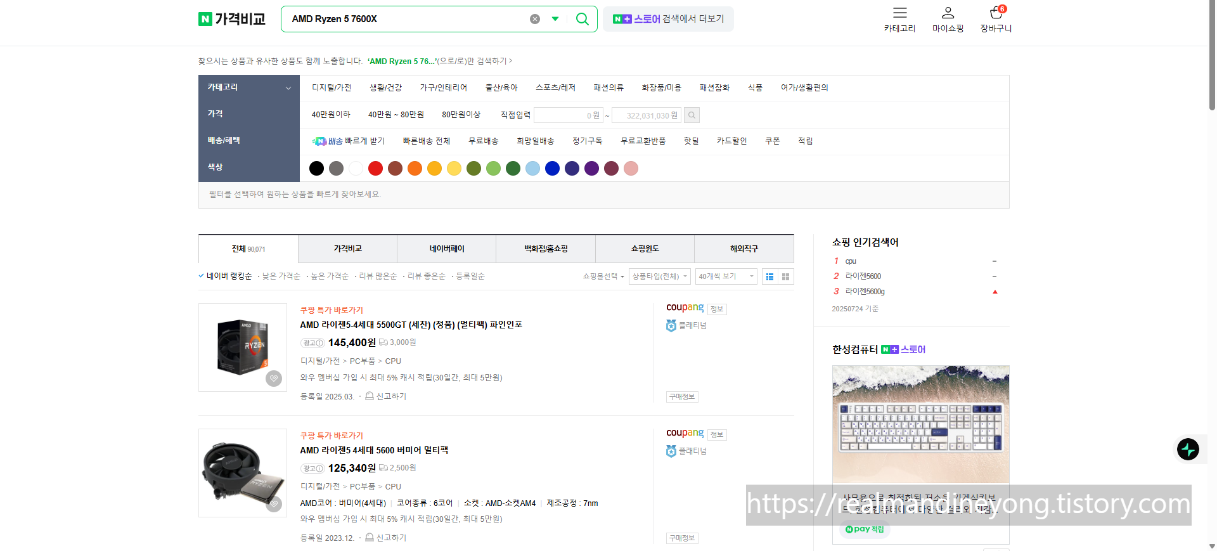Screen dimensions: 1217x551
Task: Select the purple color swatch
Action: pos(591,168)
